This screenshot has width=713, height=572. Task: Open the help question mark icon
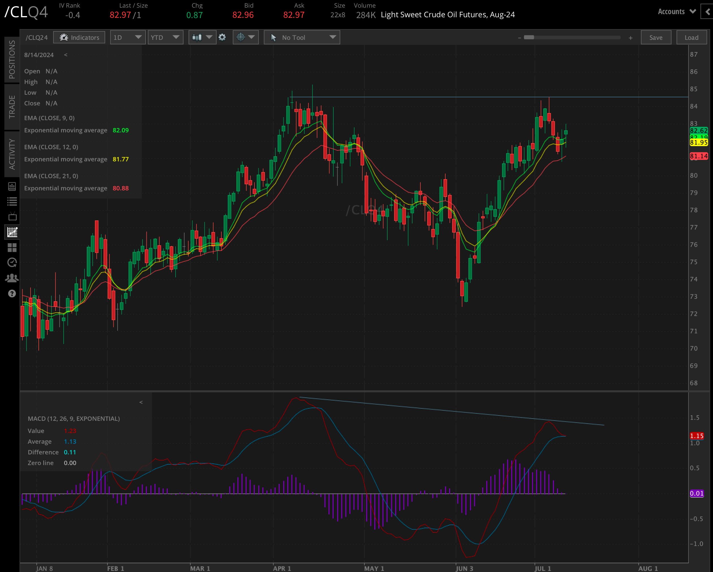click(12, 294)
